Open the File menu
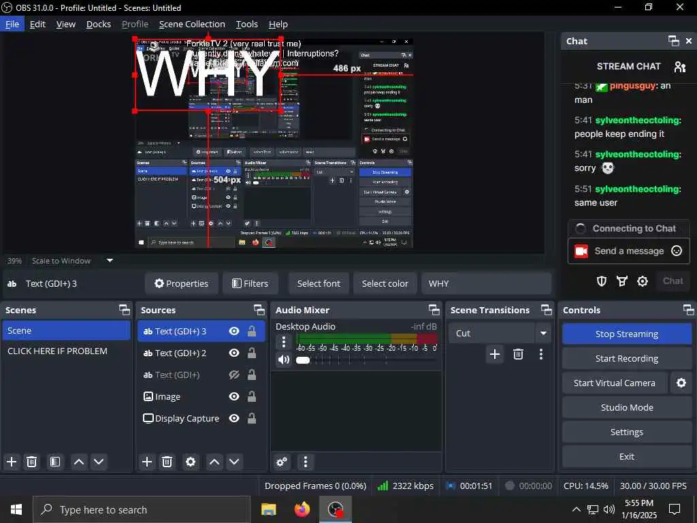 tap(12, 24)
